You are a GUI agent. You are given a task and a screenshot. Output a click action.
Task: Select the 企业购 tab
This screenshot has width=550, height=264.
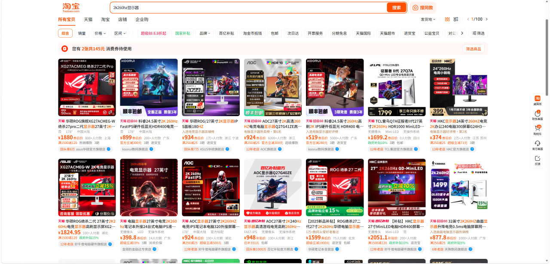pyautogui.click(x=142, y=20)
